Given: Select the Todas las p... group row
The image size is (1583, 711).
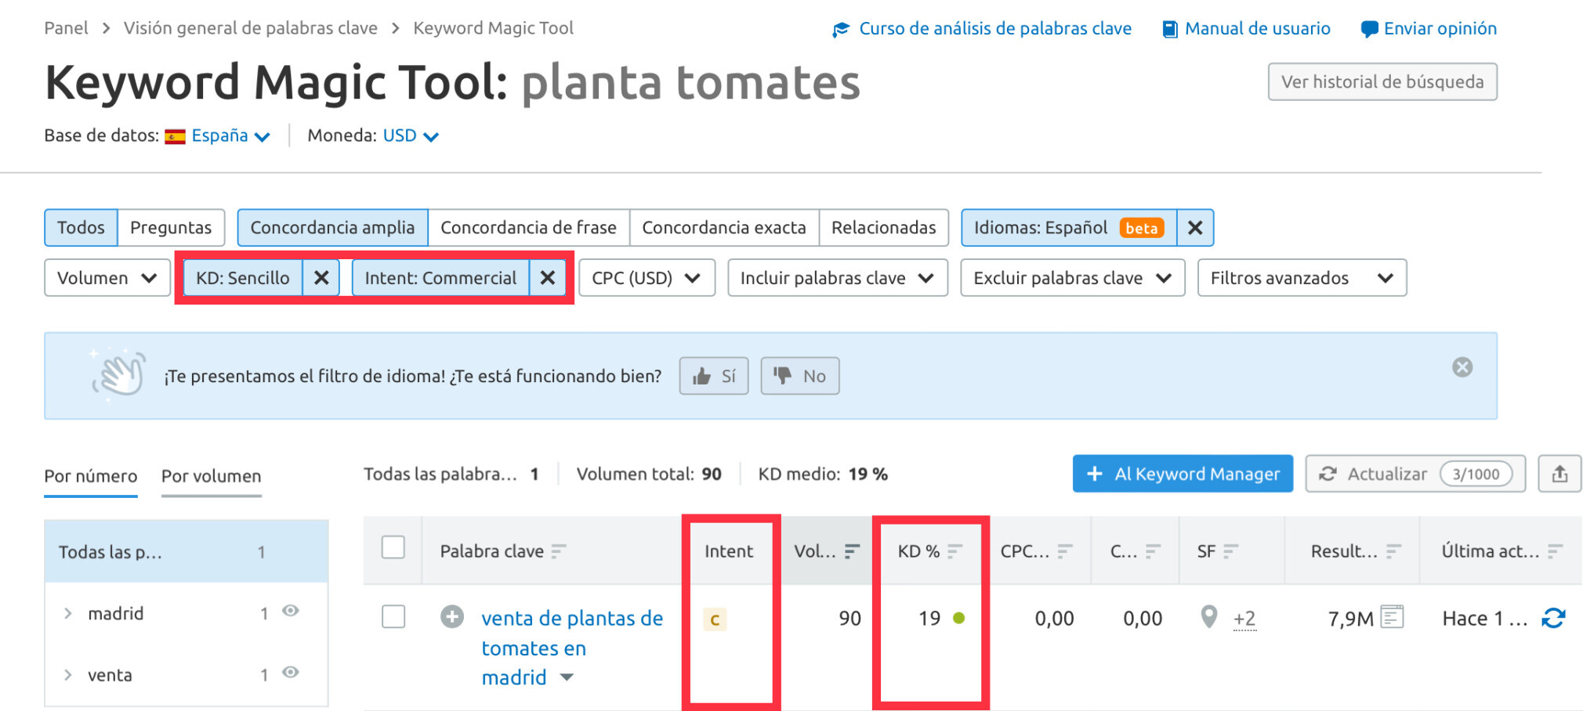Looking at the screenshot, I should pyautogui.click(x=187, y=552).
